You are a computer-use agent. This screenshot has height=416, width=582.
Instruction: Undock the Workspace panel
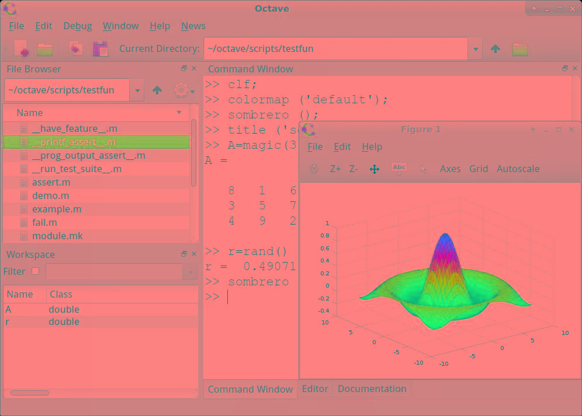click(x=183, y=254)
